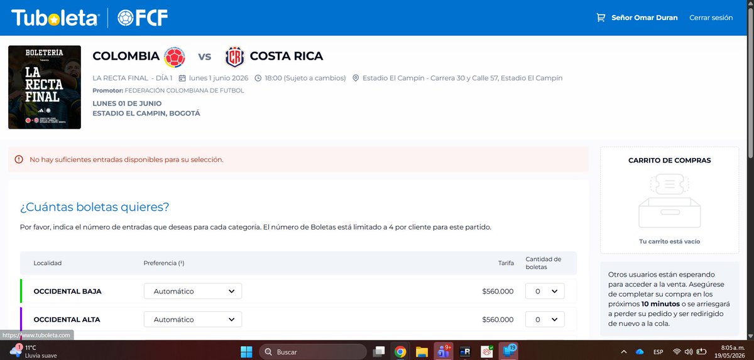Viewport: 754px width, 360px height.
Task: Click the OCCIDENTAL ALTA locality label
Action: point(67,319)
